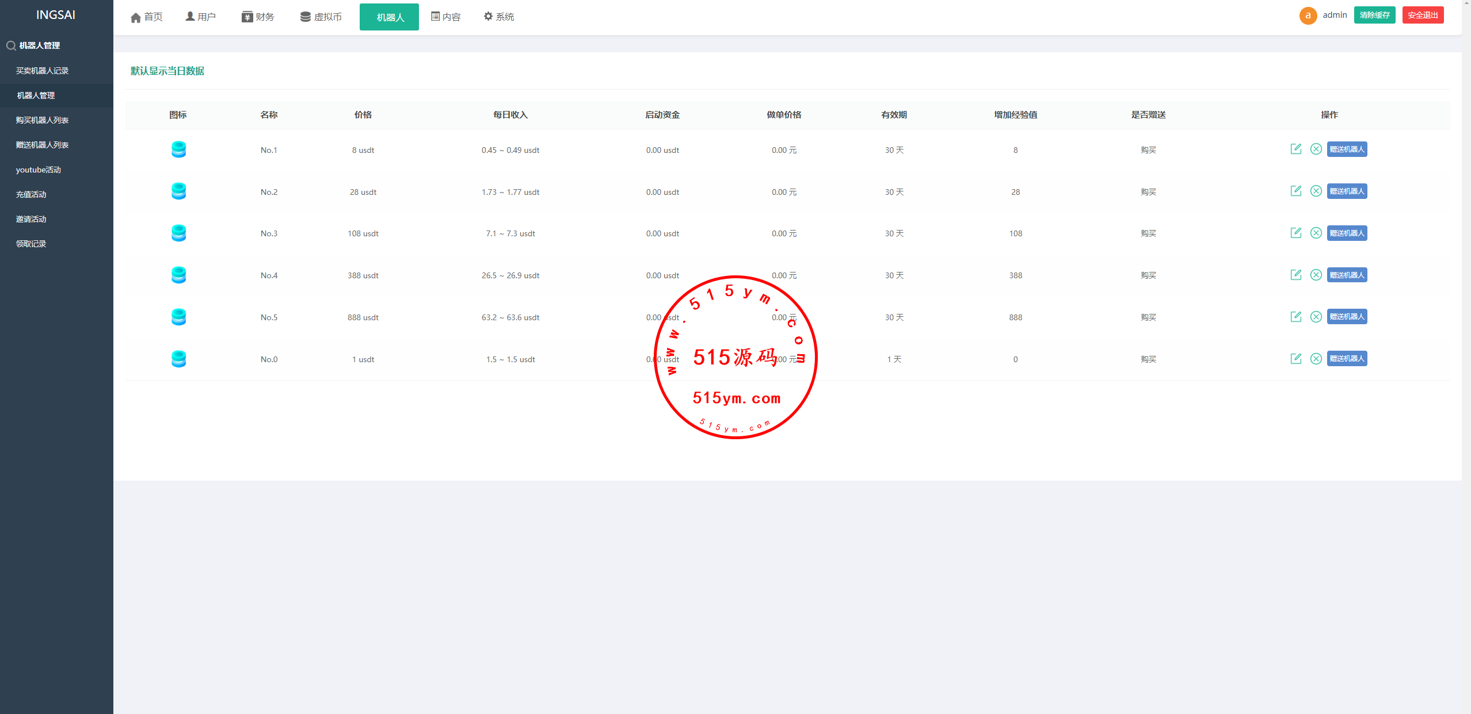Viewport: 1471px width, 714px height.
Task: Click 赠送机器人 button for No.3
Action: pos(1347,233)
